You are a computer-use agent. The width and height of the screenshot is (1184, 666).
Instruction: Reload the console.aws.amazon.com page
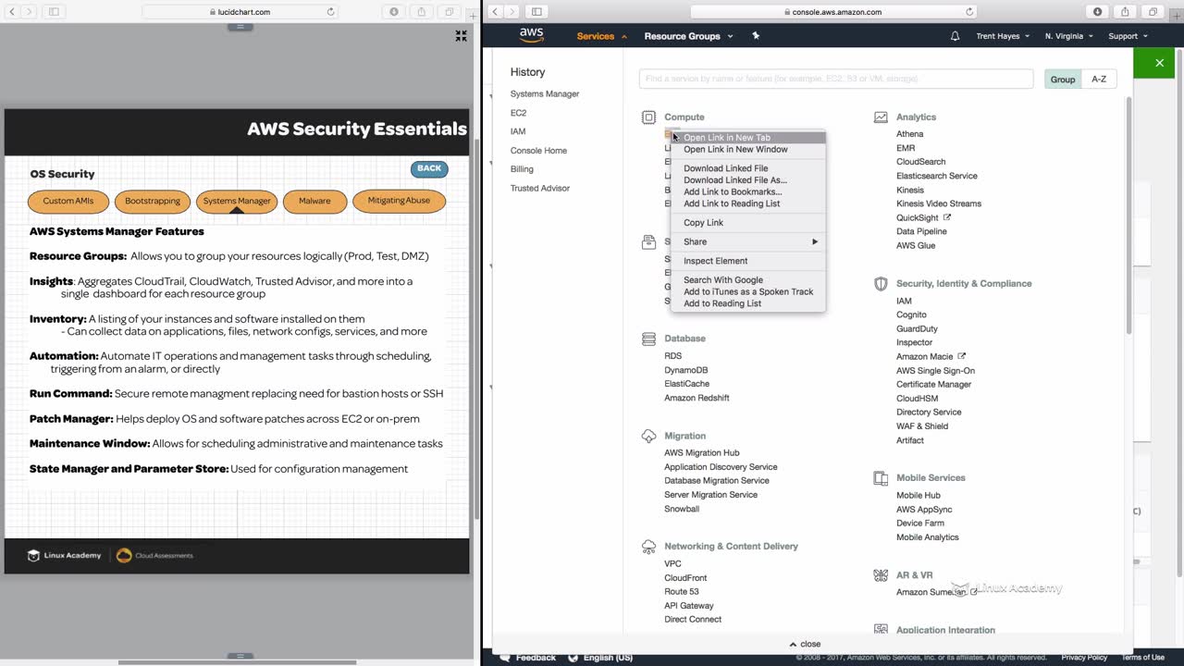[x=969, y=12]
